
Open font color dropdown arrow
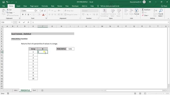coord(45,15)
